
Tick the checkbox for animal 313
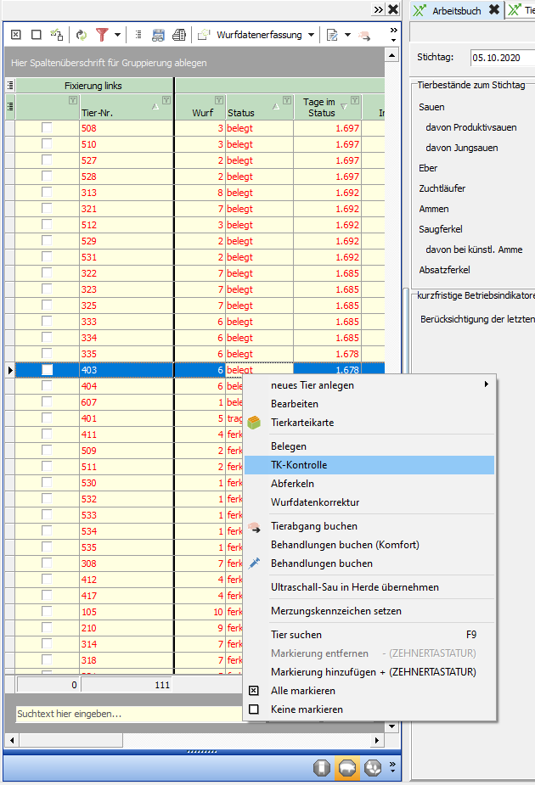[x=48, y=193]
